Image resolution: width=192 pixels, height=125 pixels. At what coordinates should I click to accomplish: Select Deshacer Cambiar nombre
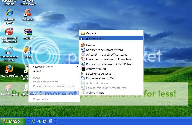[x=54, y=86]
